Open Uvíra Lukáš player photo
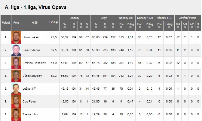 click(x=15, y=37)
